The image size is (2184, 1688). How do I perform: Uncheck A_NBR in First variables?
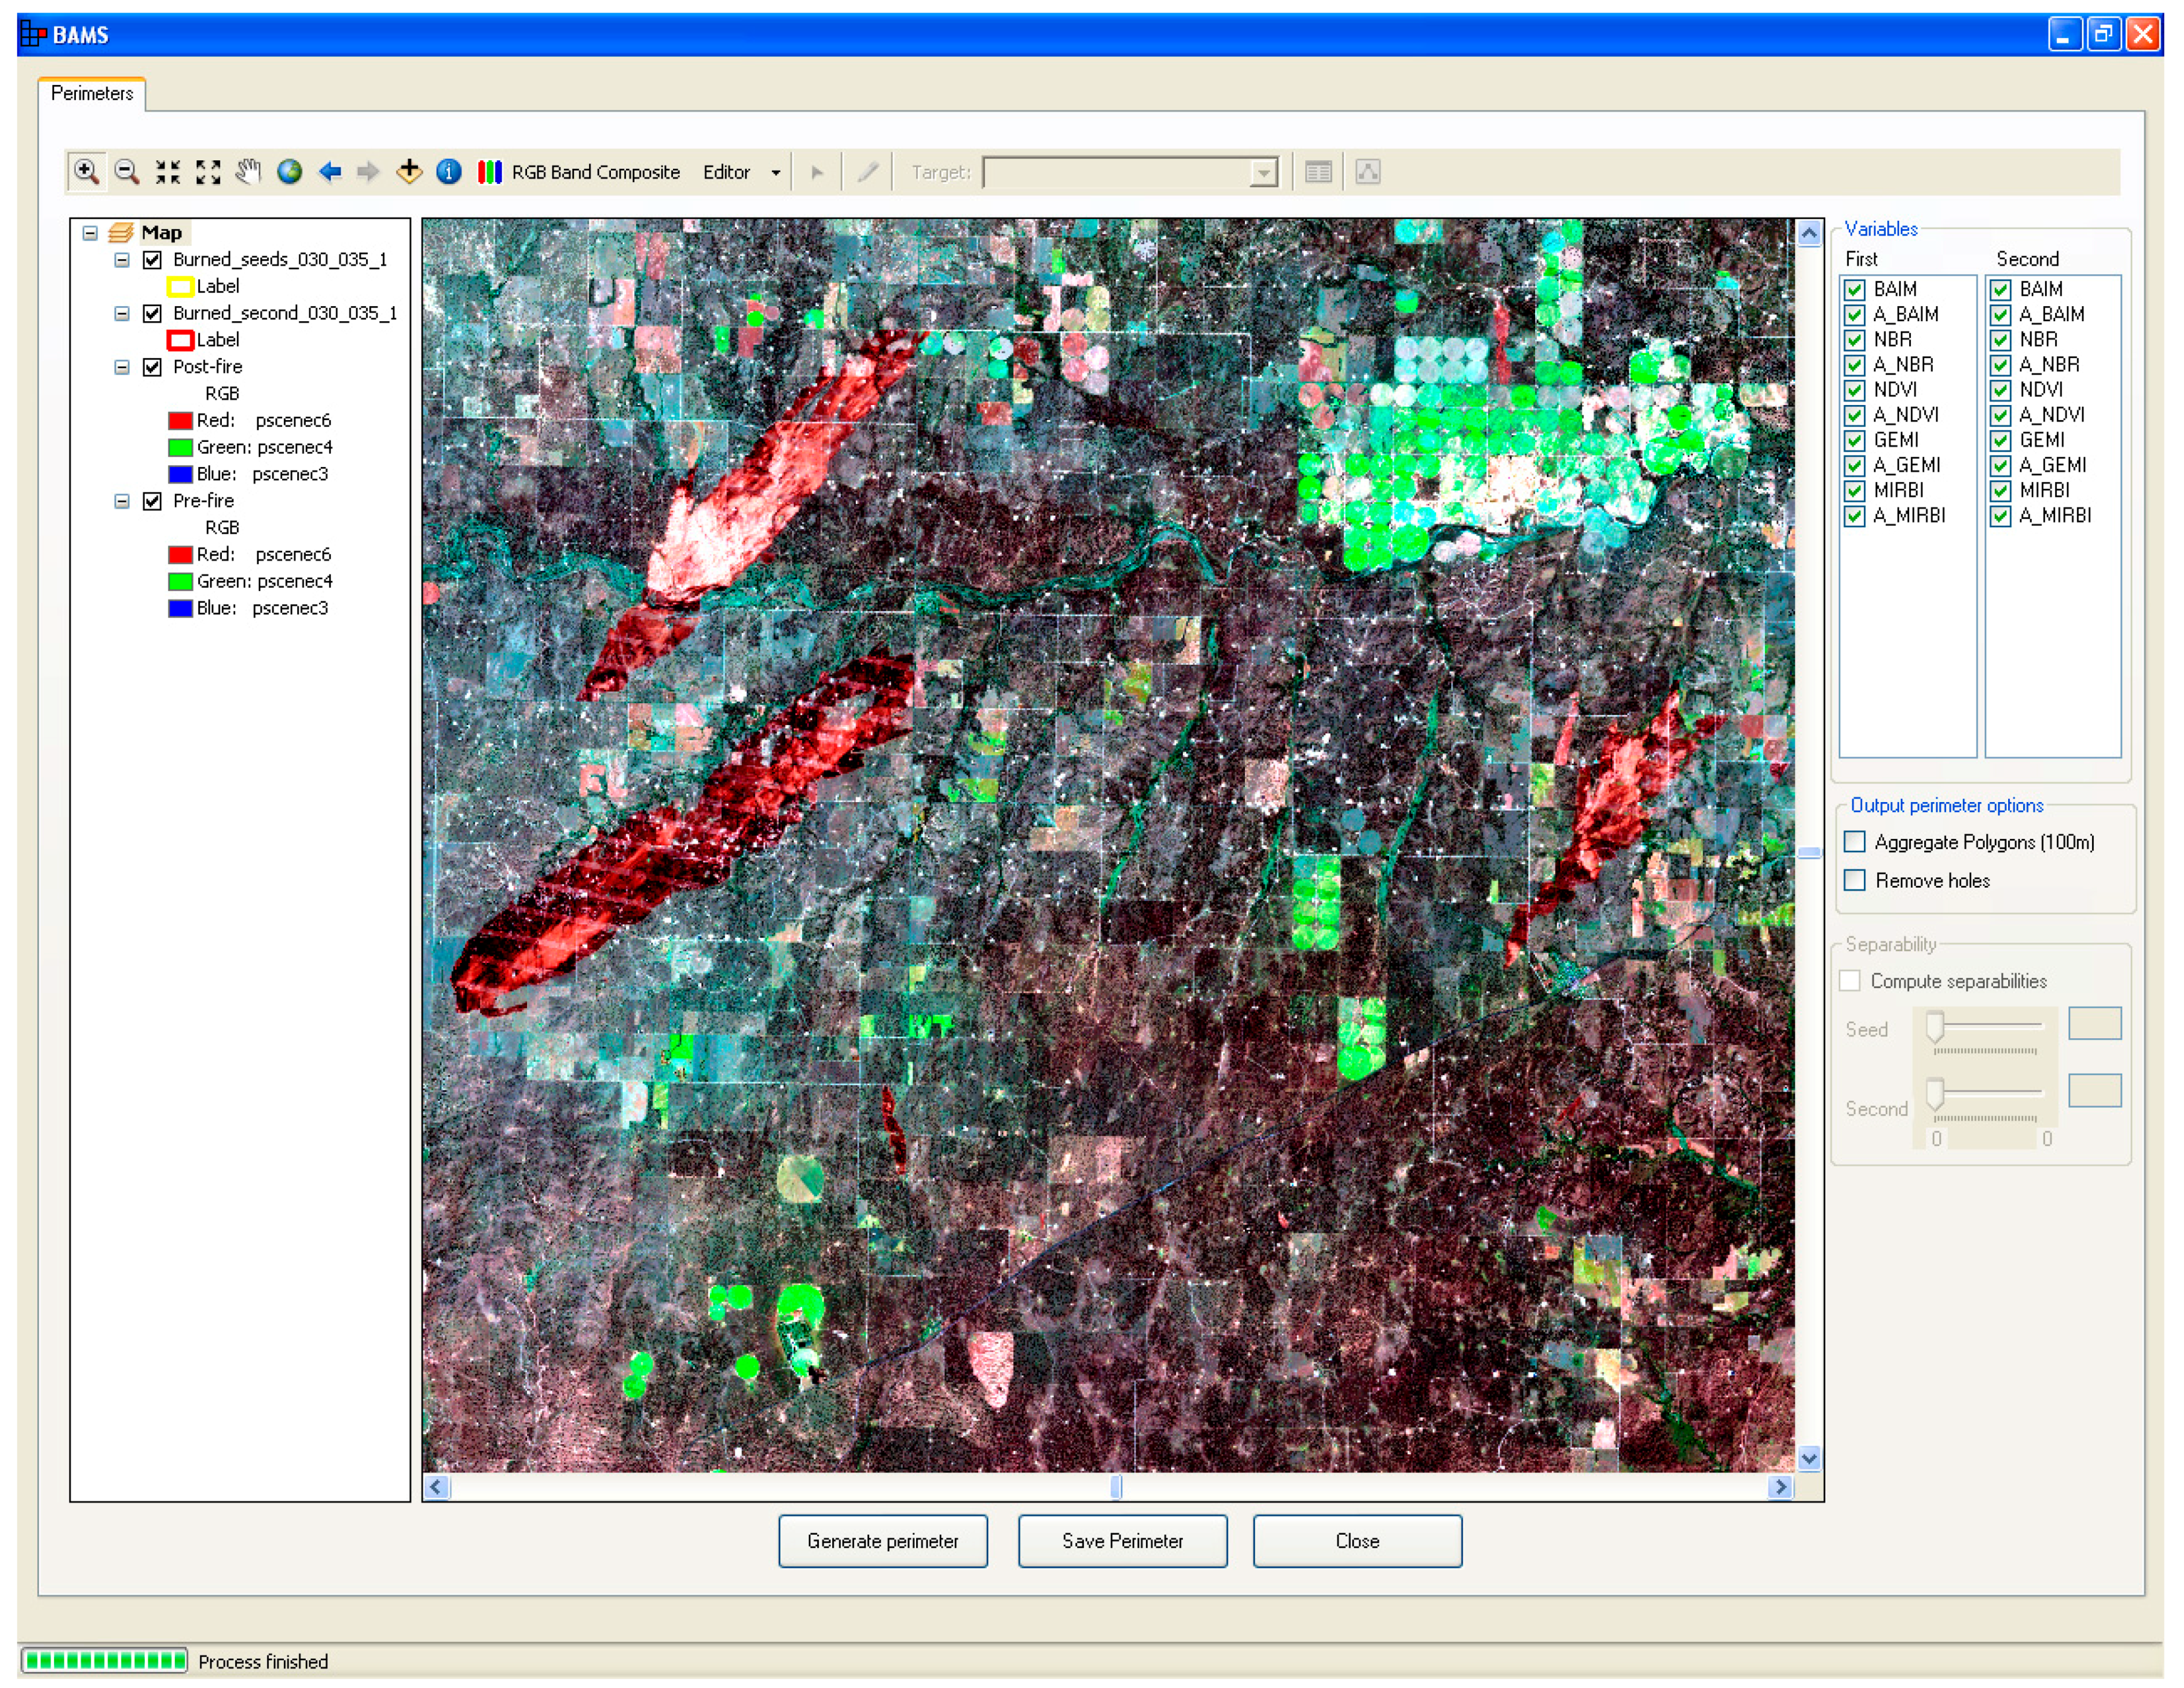pos(1855,365)
